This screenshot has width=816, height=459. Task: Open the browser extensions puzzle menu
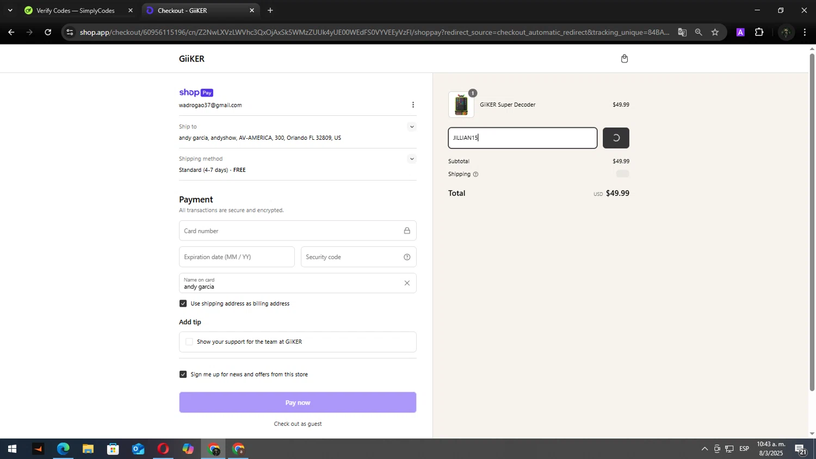759,32
